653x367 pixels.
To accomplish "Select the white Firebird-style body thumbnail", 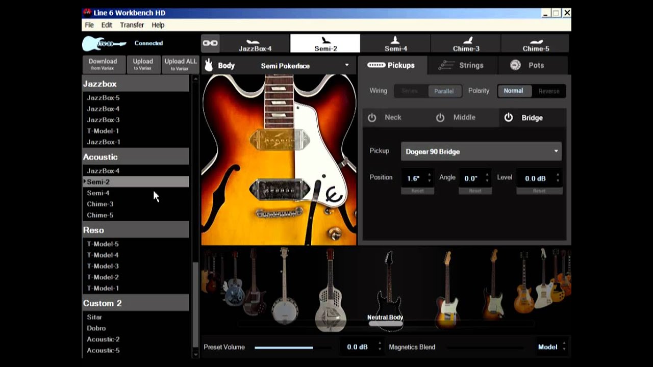I will click(x=543, y=278).
